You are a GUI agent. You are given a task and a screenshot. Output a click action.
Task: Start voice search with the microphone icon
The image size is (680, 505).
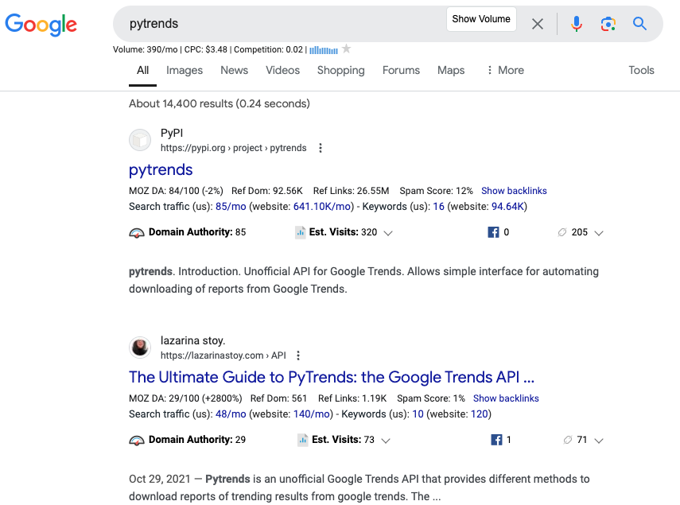click(577, 24)
